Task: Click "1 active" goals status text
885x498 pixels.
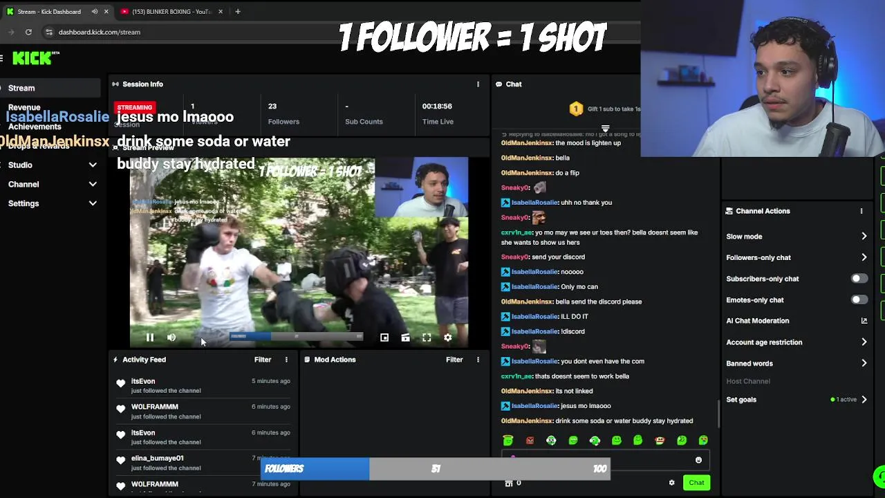Action: [846, 400]
